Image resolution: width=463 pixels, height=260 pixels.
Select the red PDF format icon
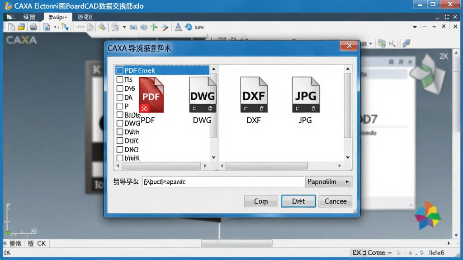151,95
